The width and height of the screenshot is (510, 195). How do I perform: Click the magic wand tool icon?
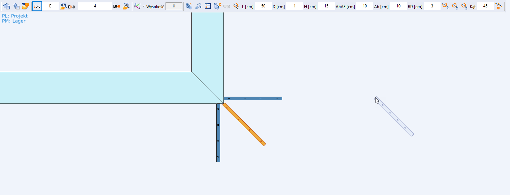click(x=199, y=6)
